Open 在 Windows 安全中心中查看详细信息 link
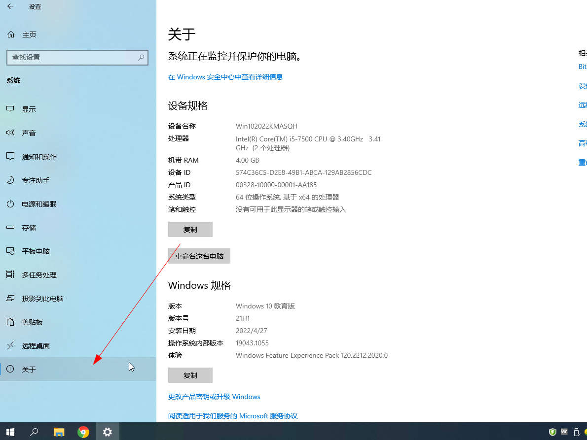Screen dimensions: 587x440 [x=225, y=77]
